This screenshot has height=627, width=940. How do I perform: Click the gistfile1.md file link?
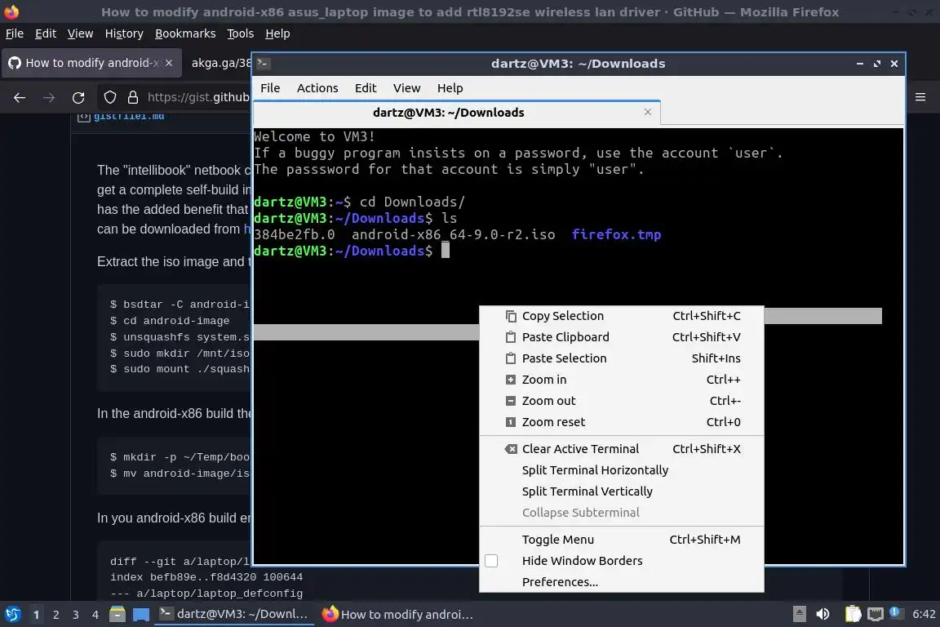tap(129, 116)
